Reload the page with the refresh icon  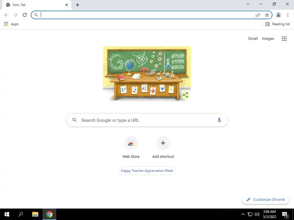pos(25,15)
